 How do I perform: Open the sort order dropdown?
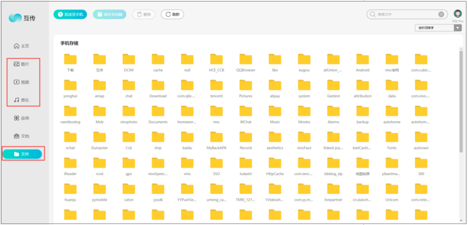click(x=438, y=28)
